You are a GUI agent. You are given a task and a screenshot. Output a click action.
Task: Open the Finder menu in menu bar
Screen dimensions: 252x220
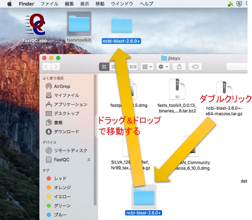(x=26, y=4)
